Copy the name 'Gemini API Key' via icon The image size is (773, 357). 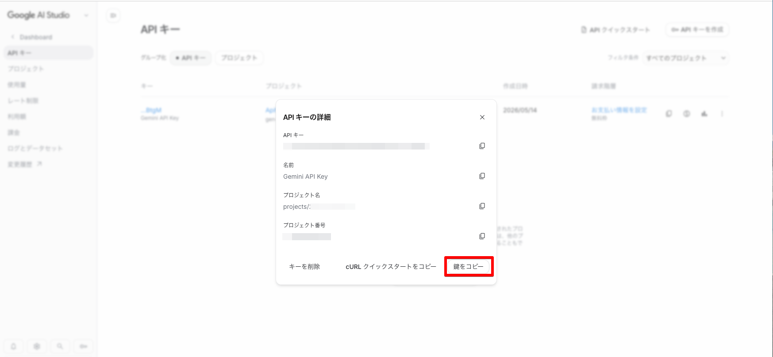(x=482, y=176)
